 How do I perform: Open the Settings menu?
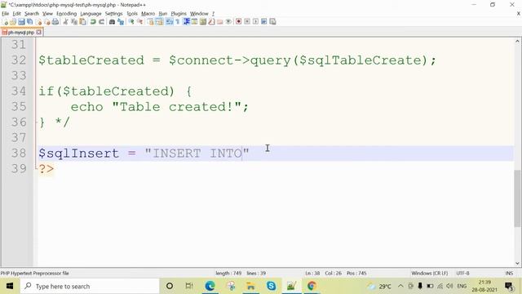click(114, 14)
